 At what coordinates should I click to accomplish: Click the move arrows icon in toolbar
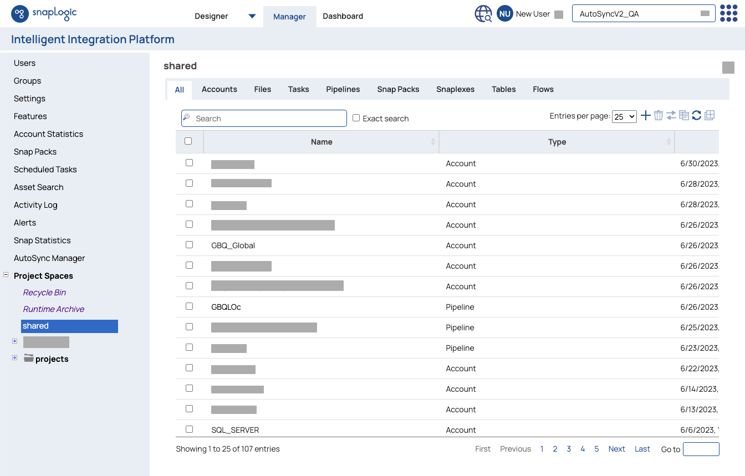[671, 115]
